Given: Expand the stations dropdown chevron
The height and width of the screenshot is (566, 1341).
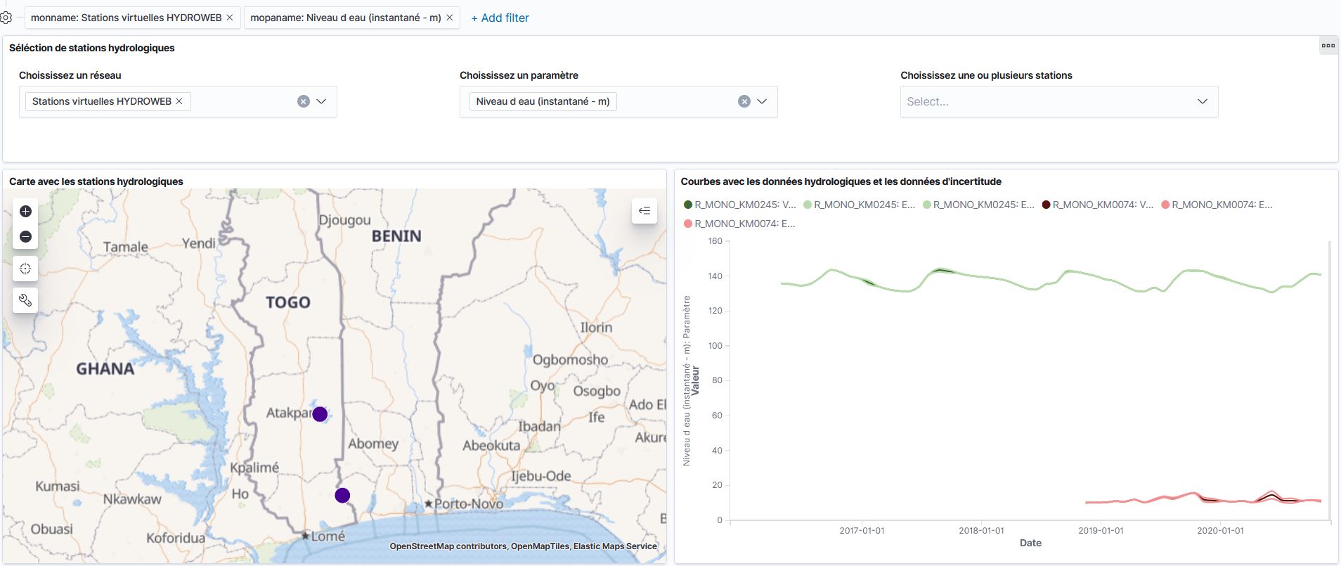Looking at the screenshot, I should (x=1203, y=101).
